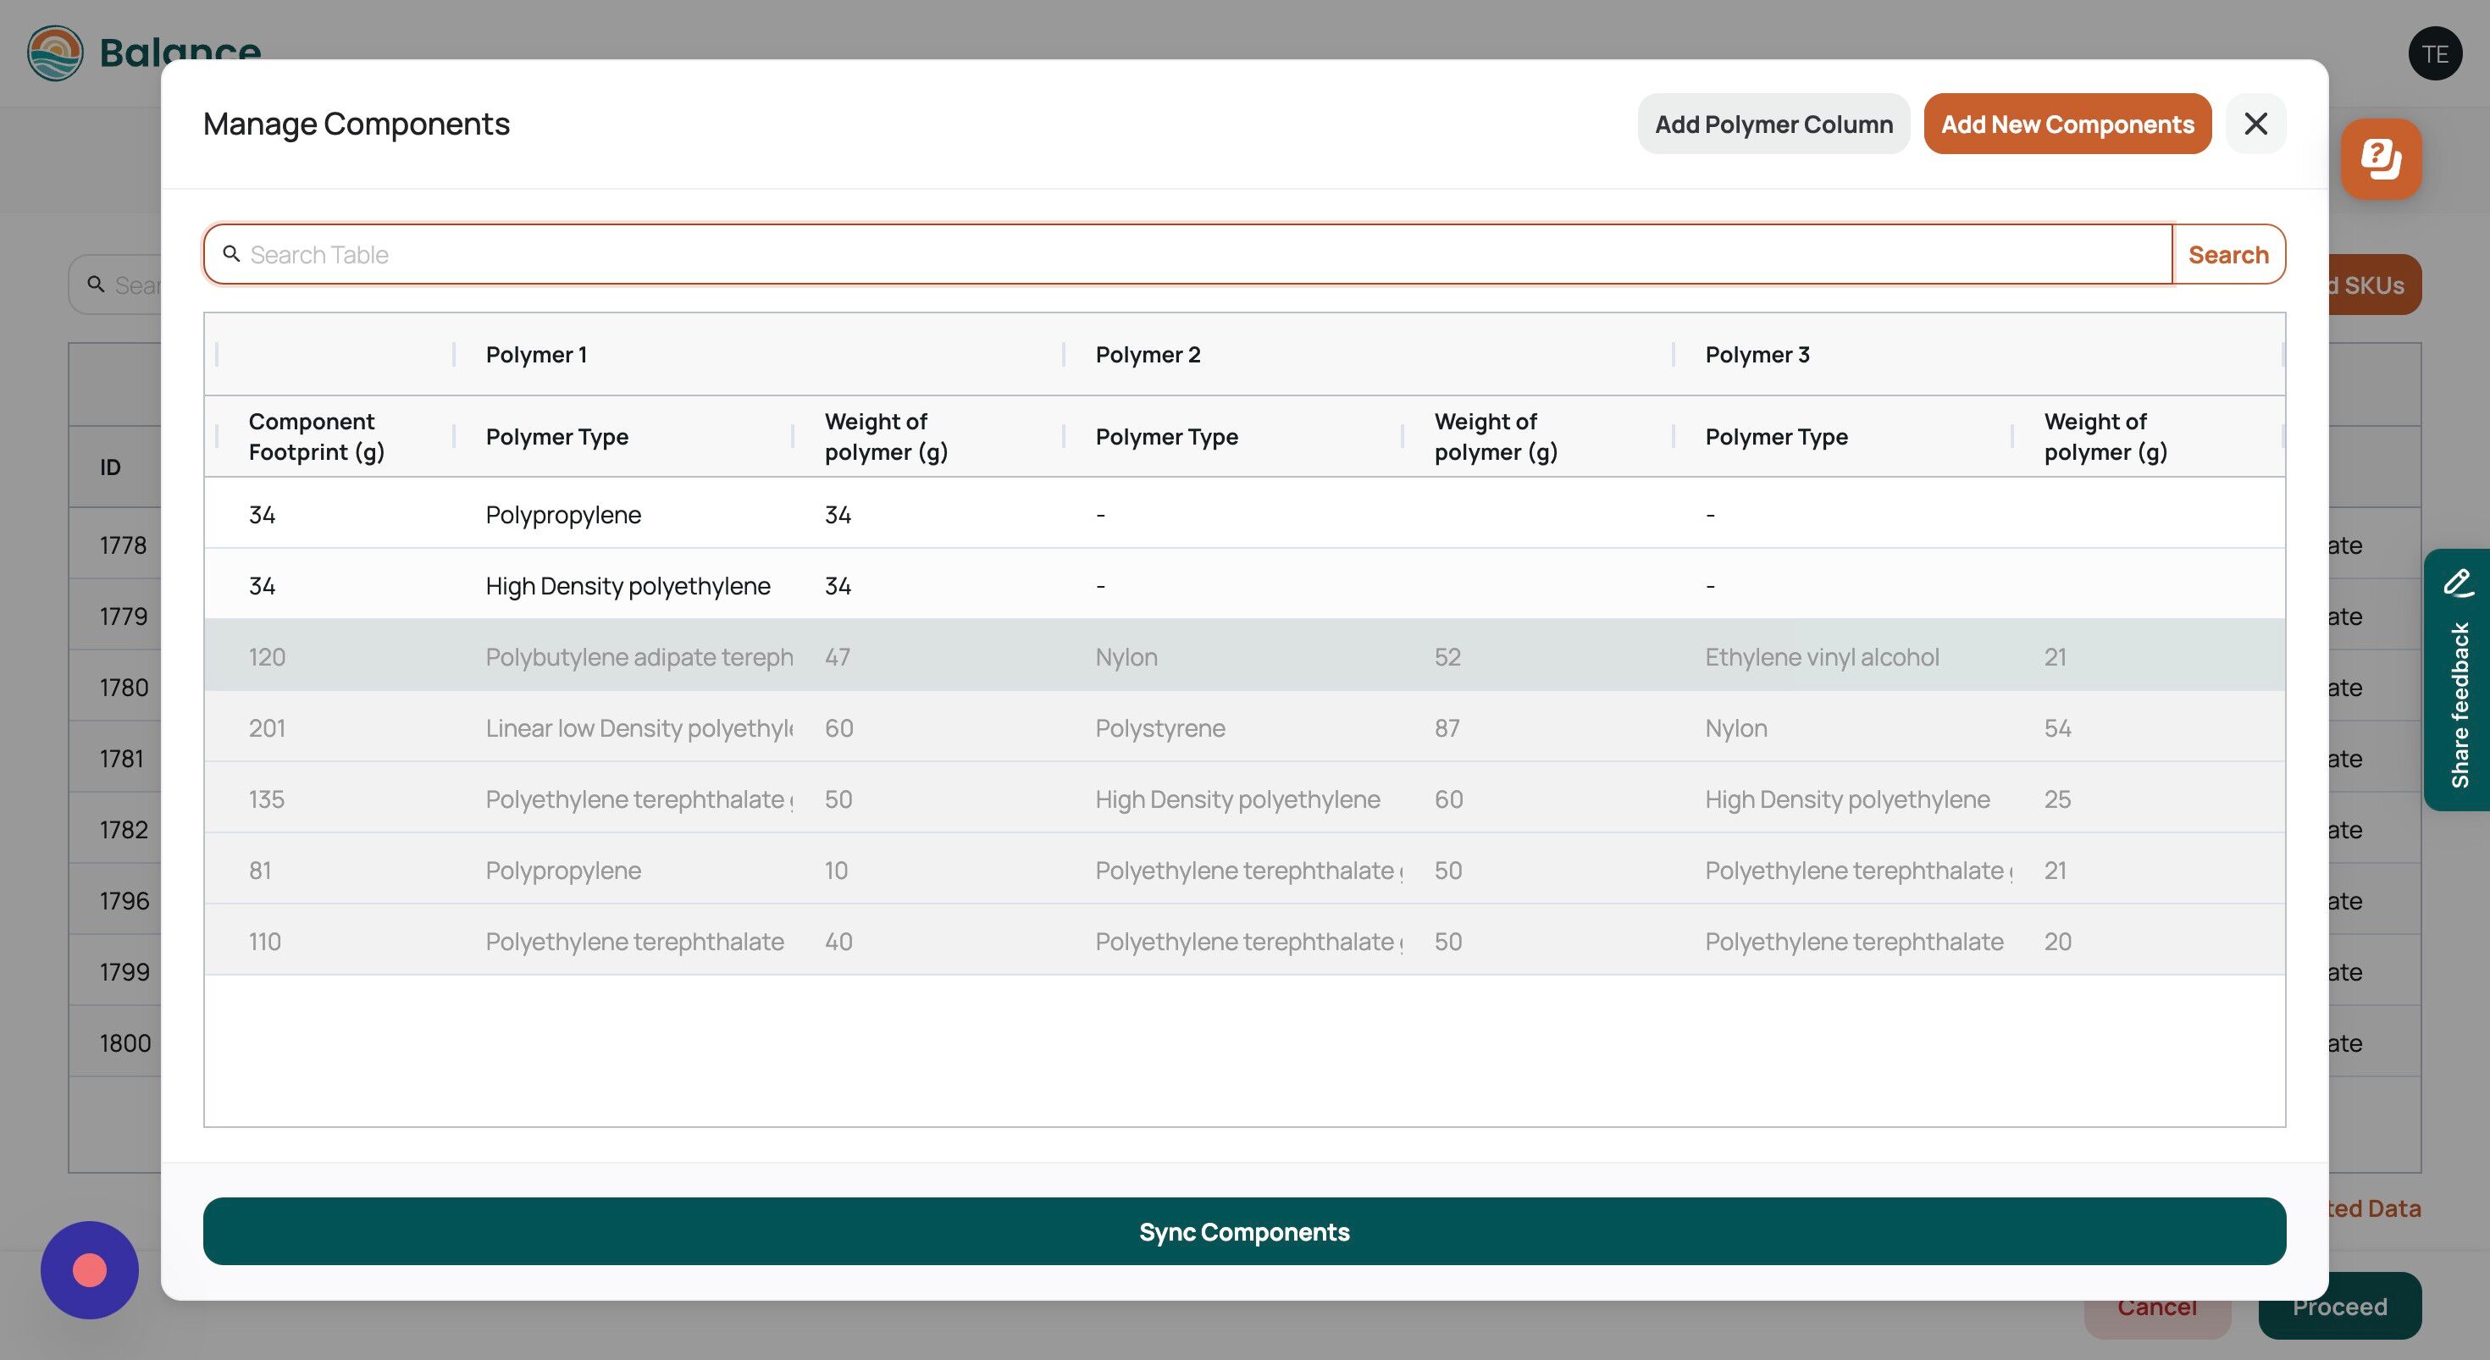Click ID 1800 in background table
Image resolution: width=2490 pixels, height=1360 pixels.
125,1043
